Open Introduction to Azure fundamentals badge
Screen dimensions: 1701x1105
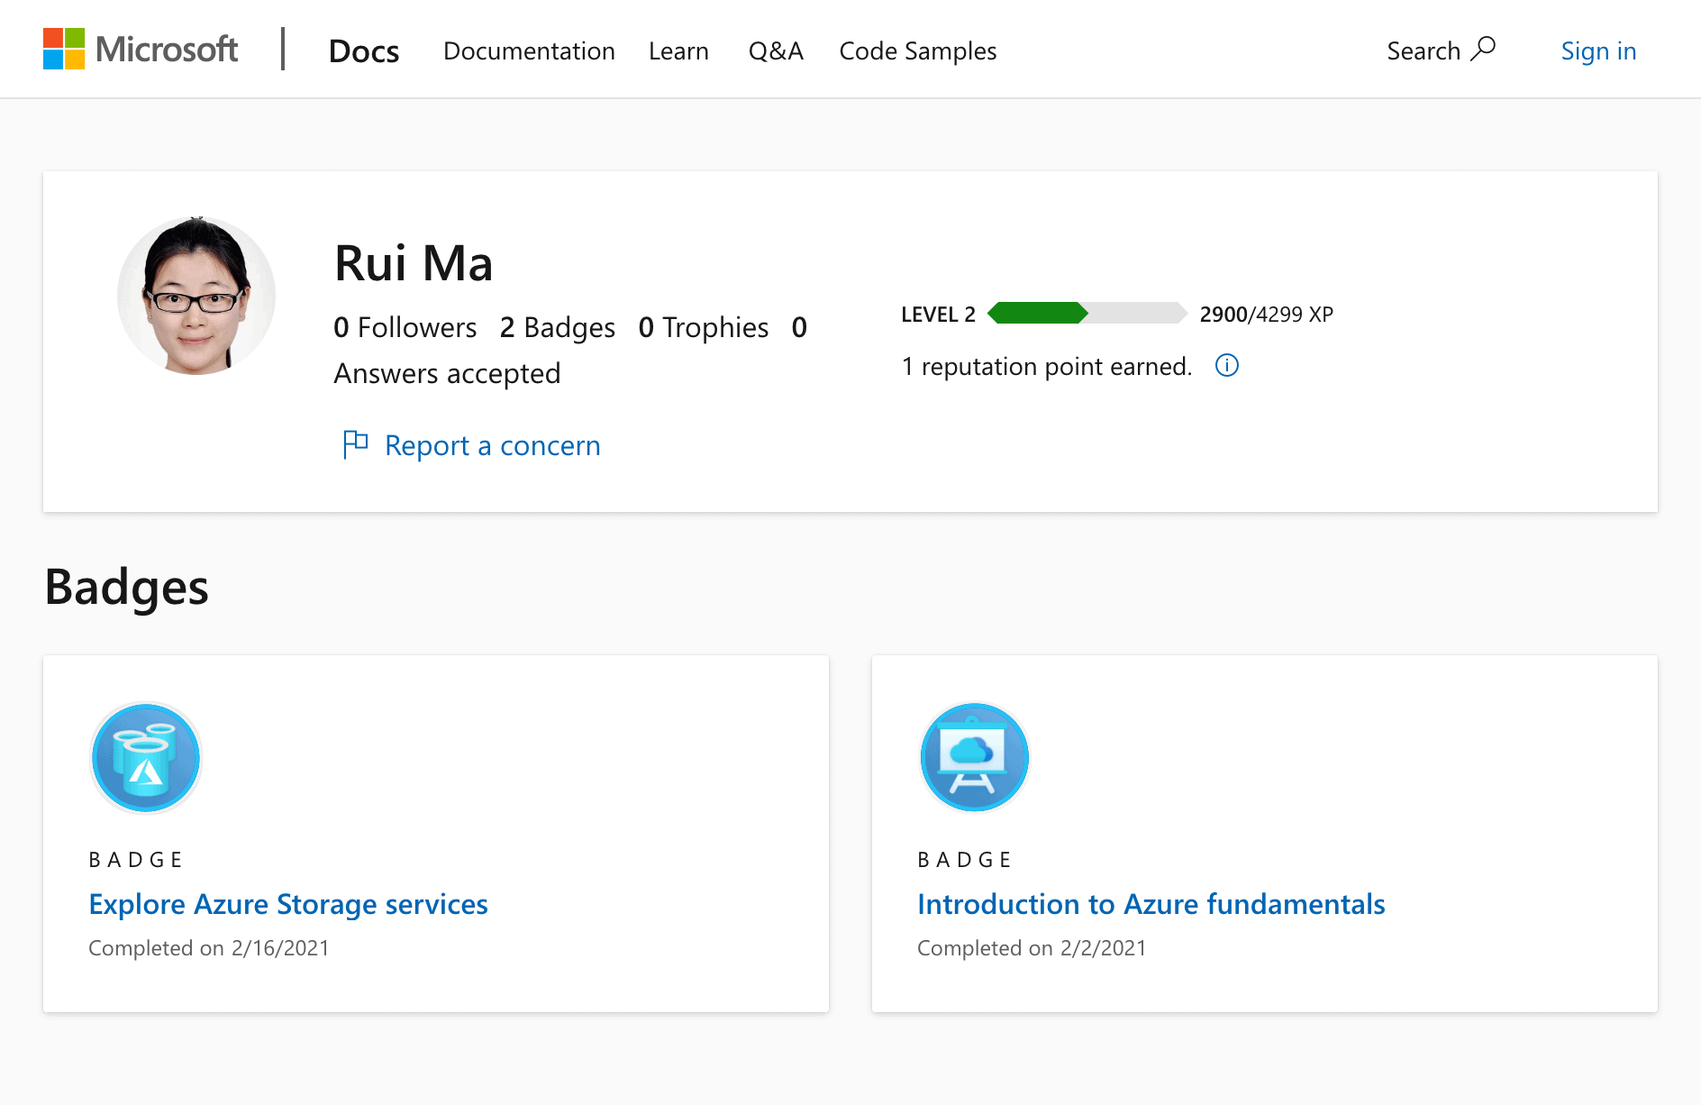click(x=1151, y=904)
